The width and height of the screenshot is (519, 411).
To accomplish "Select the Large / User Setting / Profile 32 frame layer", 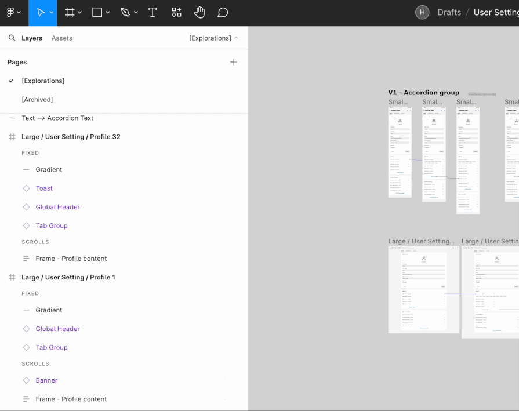I will tap(71, 137).
